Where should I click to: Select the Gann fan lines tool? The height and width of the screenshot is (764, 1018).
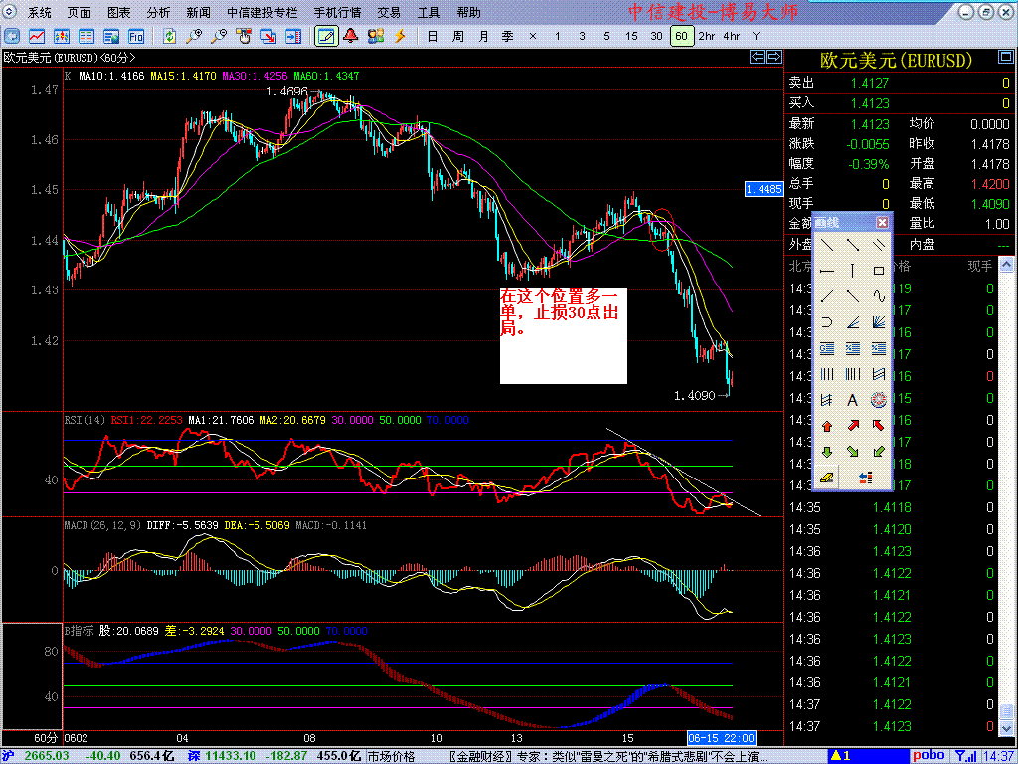click(x=879, y=322)
